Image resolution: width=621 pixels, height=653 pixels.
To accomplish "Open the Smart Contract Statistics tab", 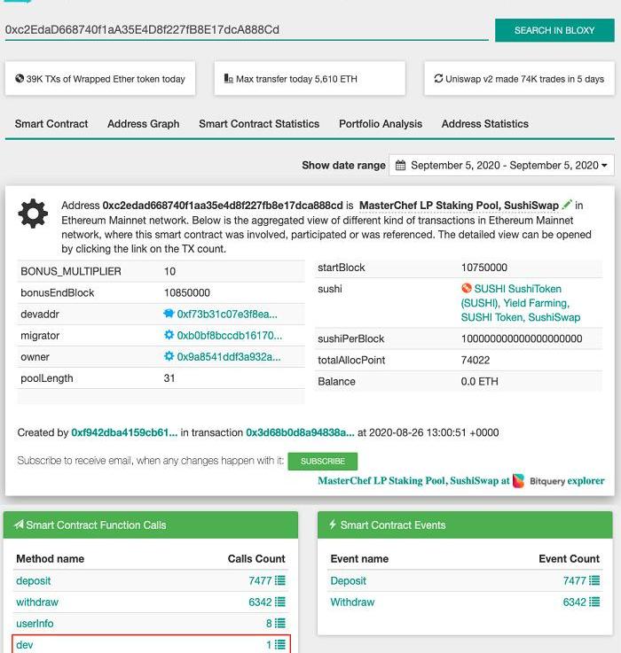I will [259, 124].
